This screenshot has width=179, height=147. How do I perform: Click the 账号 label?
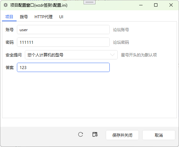10,30
